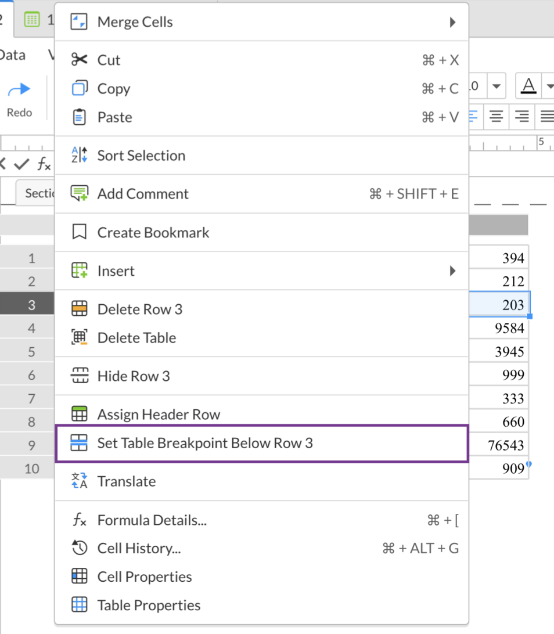Click the Paste clipboard icon
The height and width of the screenshot is (634, 554).
pyautogui.click(x=79, y=117)
